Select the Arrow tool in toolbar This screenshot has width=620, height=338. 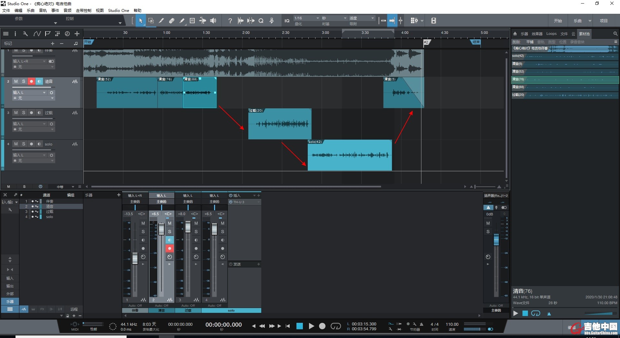pyautogui.click(x=140, y=21)
